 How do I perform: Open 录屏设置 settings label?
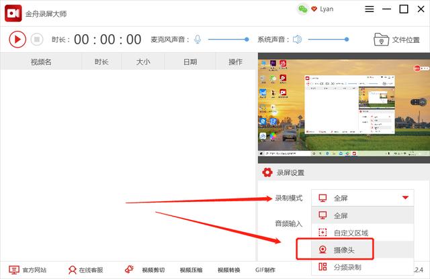coord(290,173)
